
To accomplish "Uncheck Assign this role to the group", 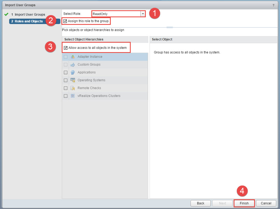I will coord(65,21).
